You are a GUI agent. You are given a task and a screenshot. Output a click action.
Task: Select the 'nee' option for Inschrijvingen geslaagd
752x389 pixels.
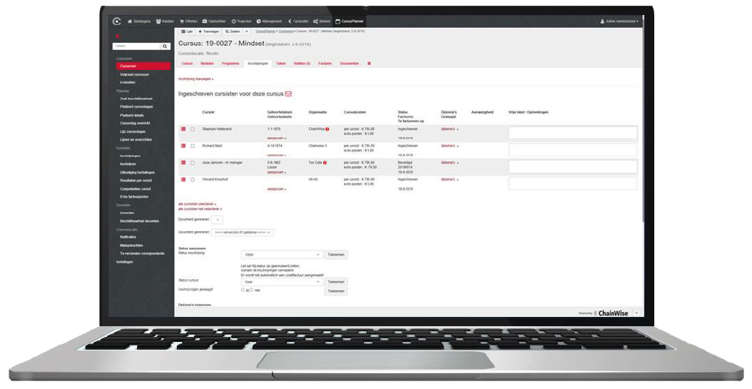(252, 291)
